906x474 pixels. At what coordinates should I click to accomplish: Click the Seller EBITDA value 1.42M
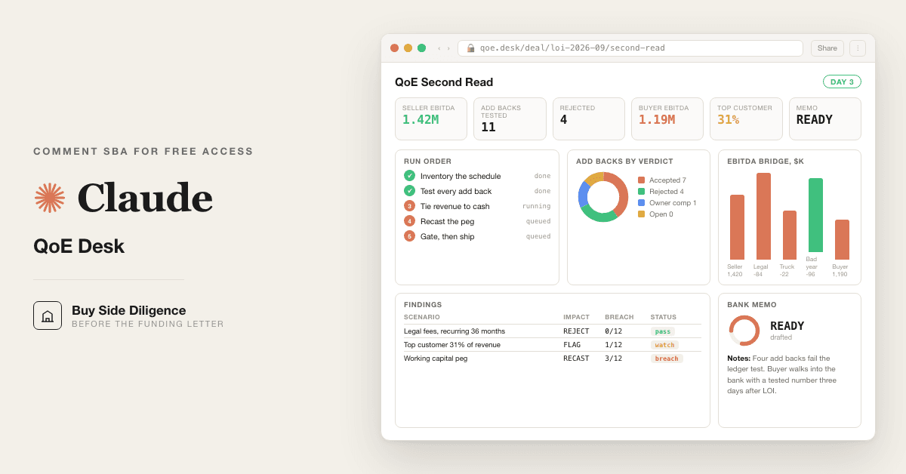click(x=421, y=120)
